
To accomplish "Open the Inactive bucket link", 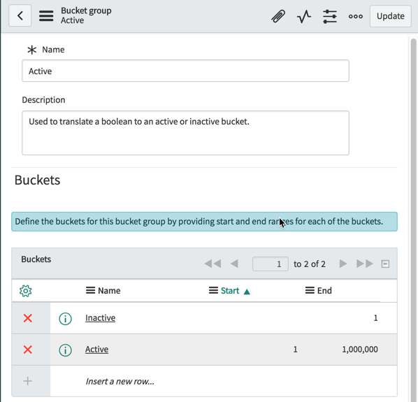I will pyautogui.click(x=100, y=318).
